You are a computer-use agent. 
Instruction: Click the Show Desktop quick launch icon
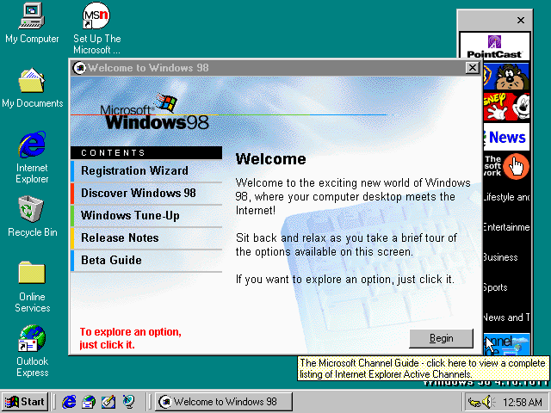point(108,402)
